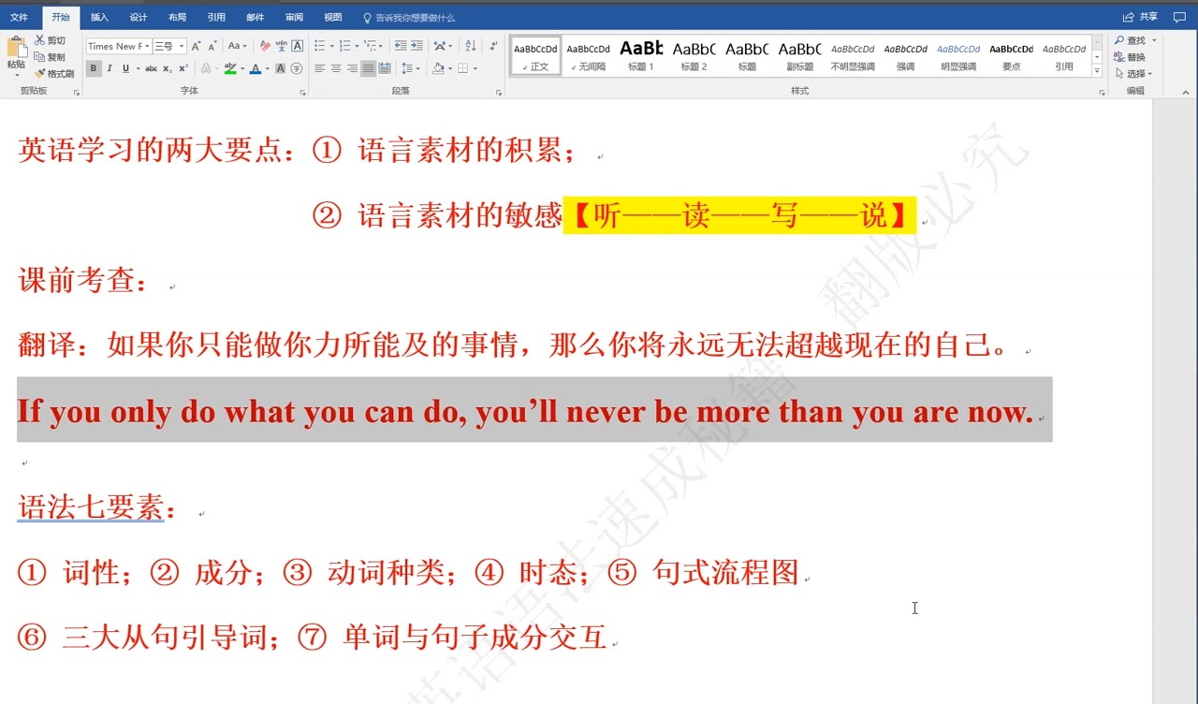Toggle show/hide paragraph marks
This screenshot has height=704, width=1198.
click(x=493, y=46)
